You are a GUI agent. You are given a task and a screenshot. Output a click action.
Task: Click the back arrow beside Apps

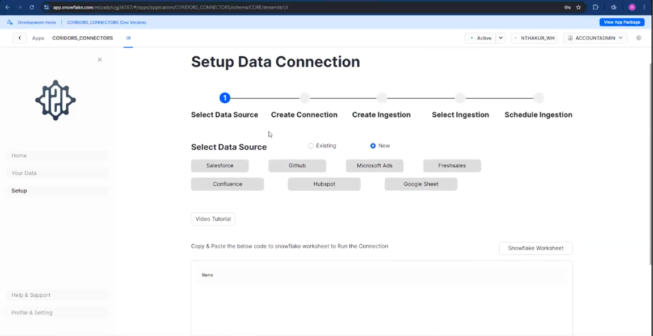pyautogui.click(x=20, y=37)
